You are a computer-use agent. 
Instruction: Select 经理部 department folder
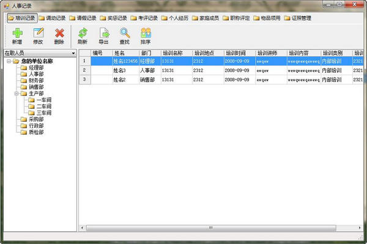[36, 68]
